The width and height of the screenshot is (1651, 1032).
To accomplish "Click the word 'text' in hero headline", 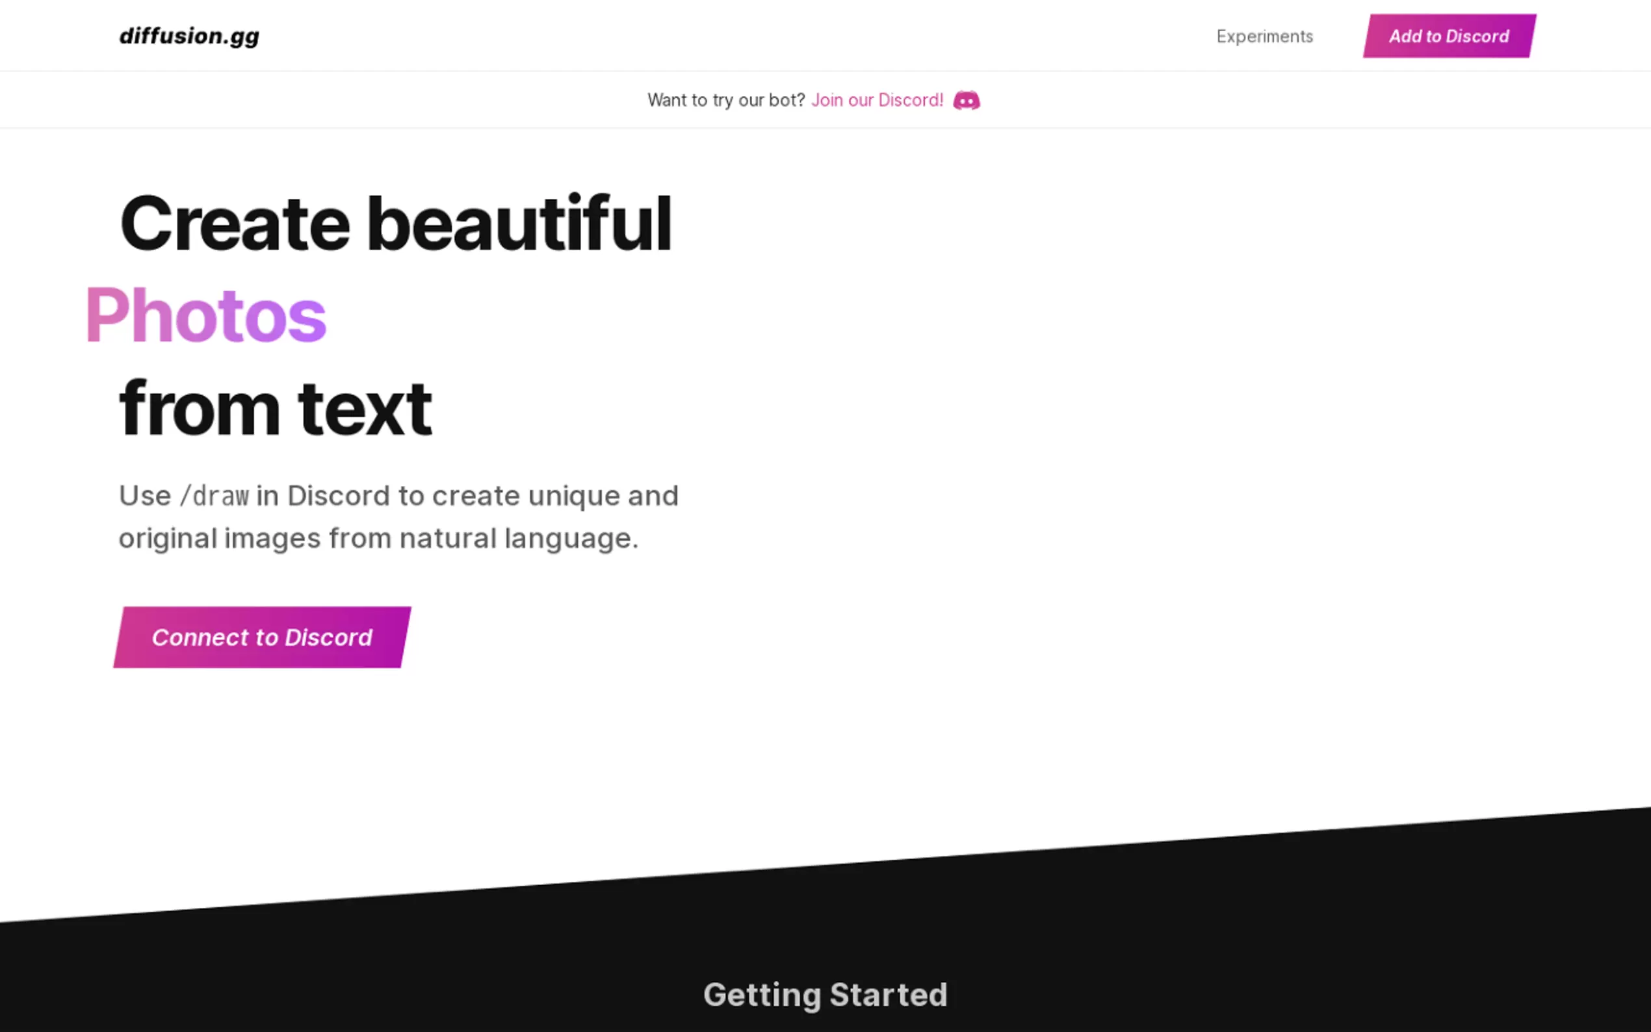I will pos(365,408).
